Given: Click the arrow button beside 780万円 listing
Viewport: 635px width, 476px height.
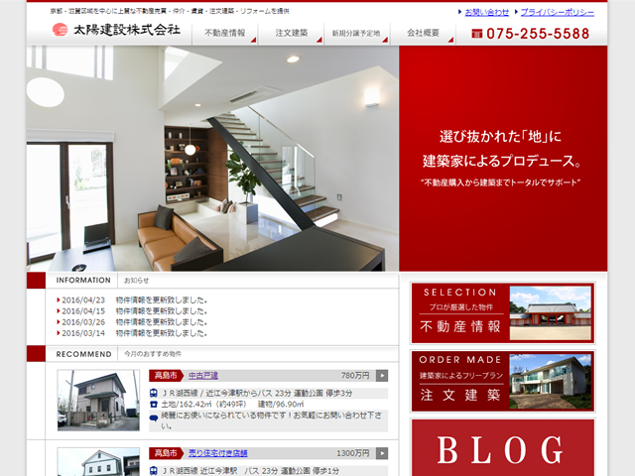Looking at the screenshot, I should point(382,376).
